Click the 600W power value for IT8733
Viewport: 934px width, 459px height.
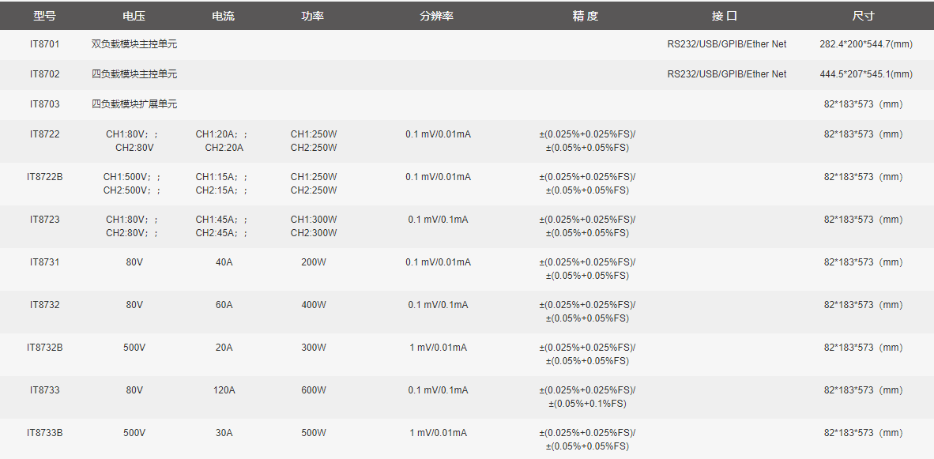click(314, 390)
